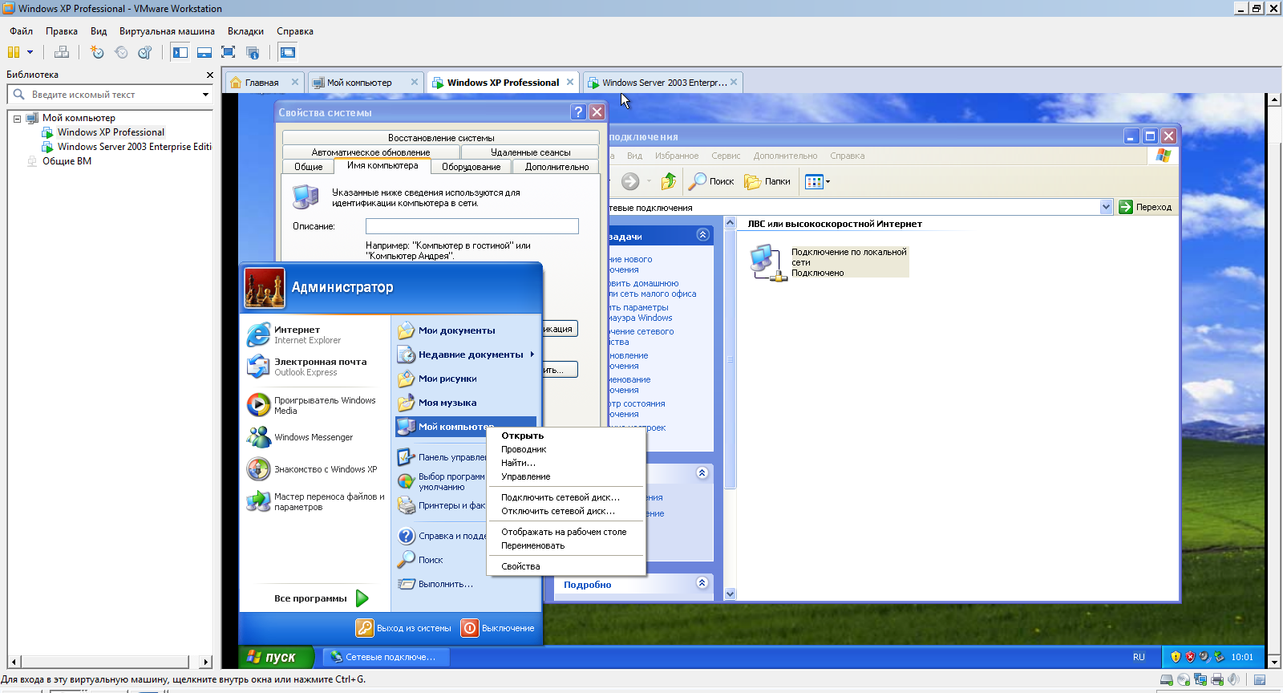The image size is (1283, 693).
Task: Open Outlook Express from Start menu
Action: [x=315, y=367]
